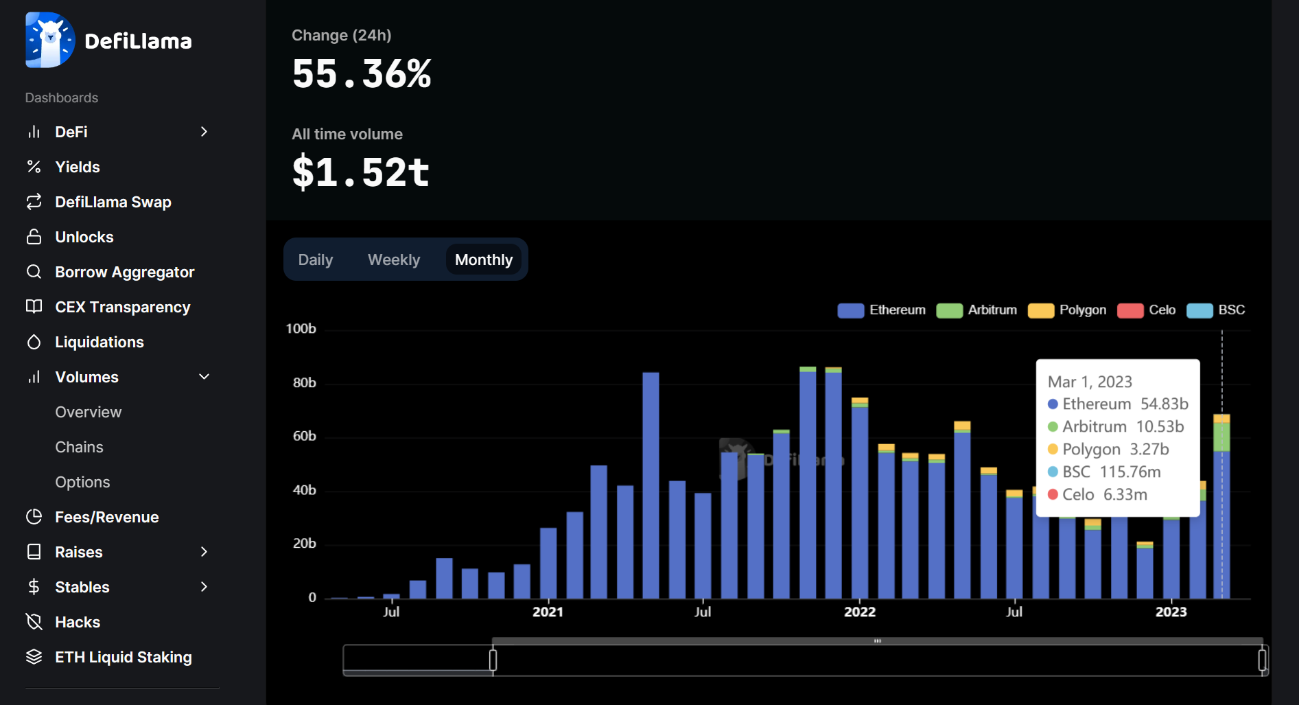Collapse the Volumes menu chevron
1299x705 pixels.
click(x=204, y=377)
